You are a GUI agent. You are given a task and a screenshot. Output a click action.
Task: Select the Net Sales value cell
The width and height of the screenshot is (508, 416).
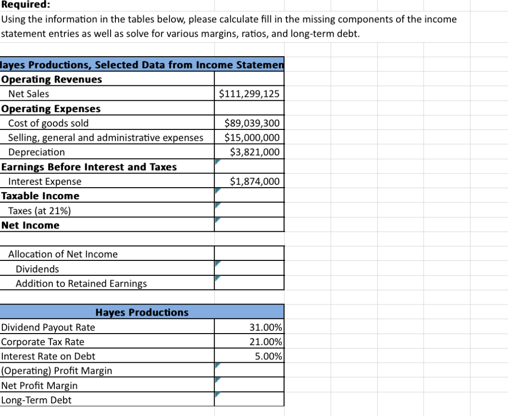point(249,94)
